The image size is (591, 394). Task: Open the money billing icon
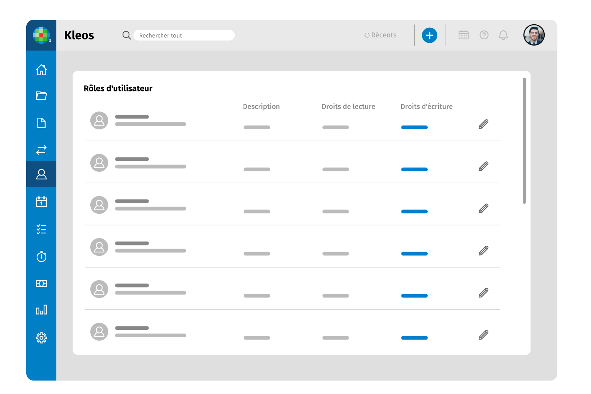tap(41, 284)
